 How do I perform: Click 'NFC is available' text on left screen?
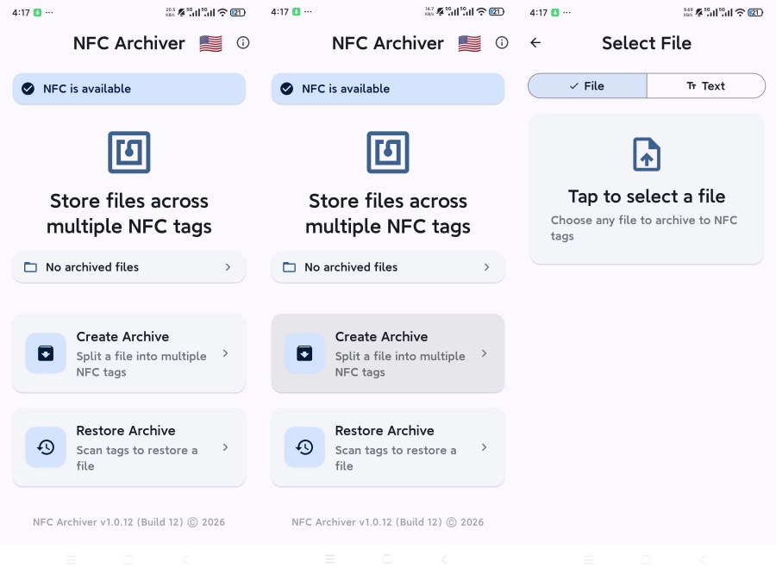point(87,89)
